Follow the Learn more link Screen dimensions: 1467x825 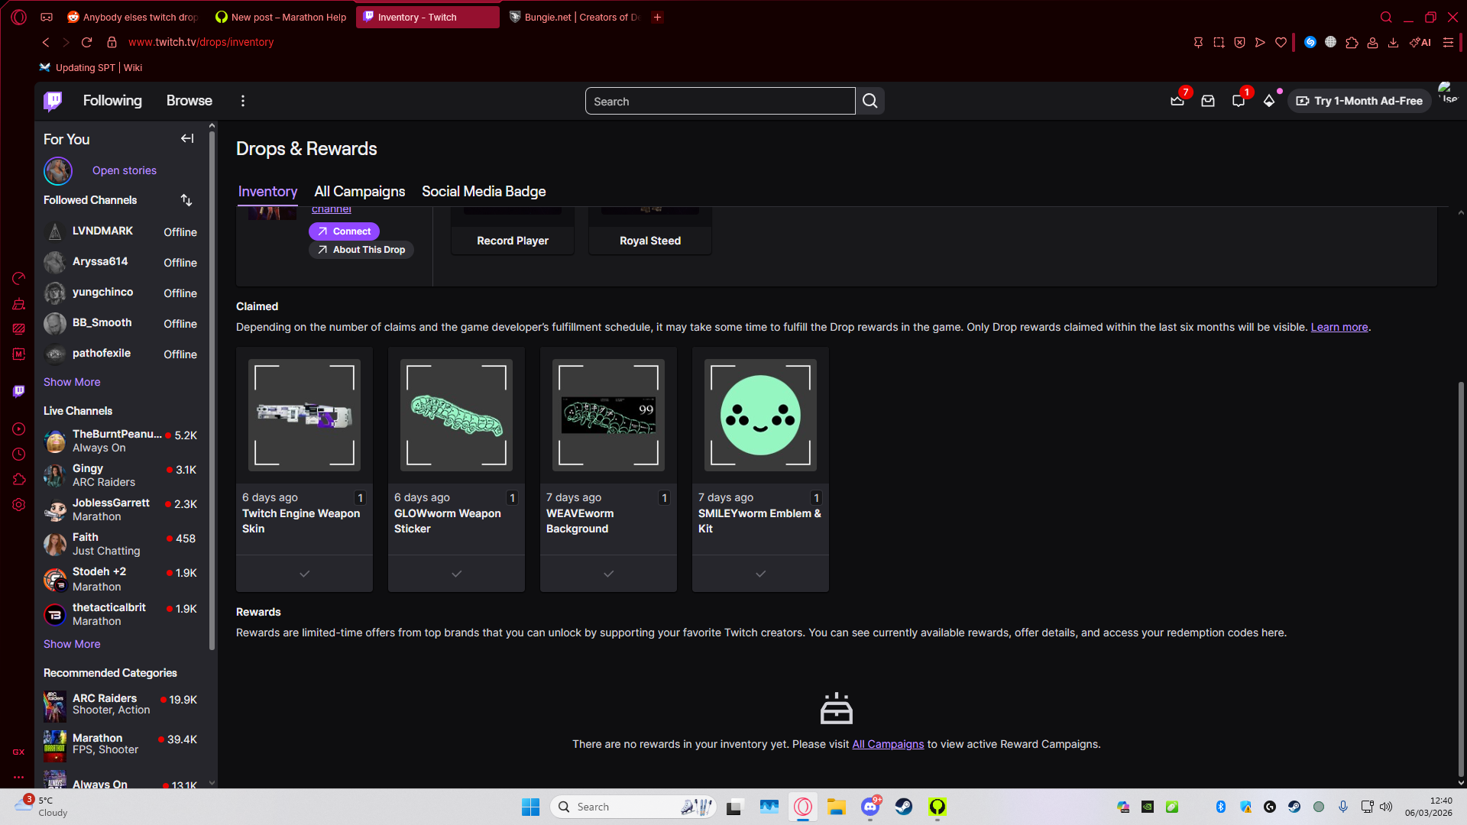tap(1339, 327)
